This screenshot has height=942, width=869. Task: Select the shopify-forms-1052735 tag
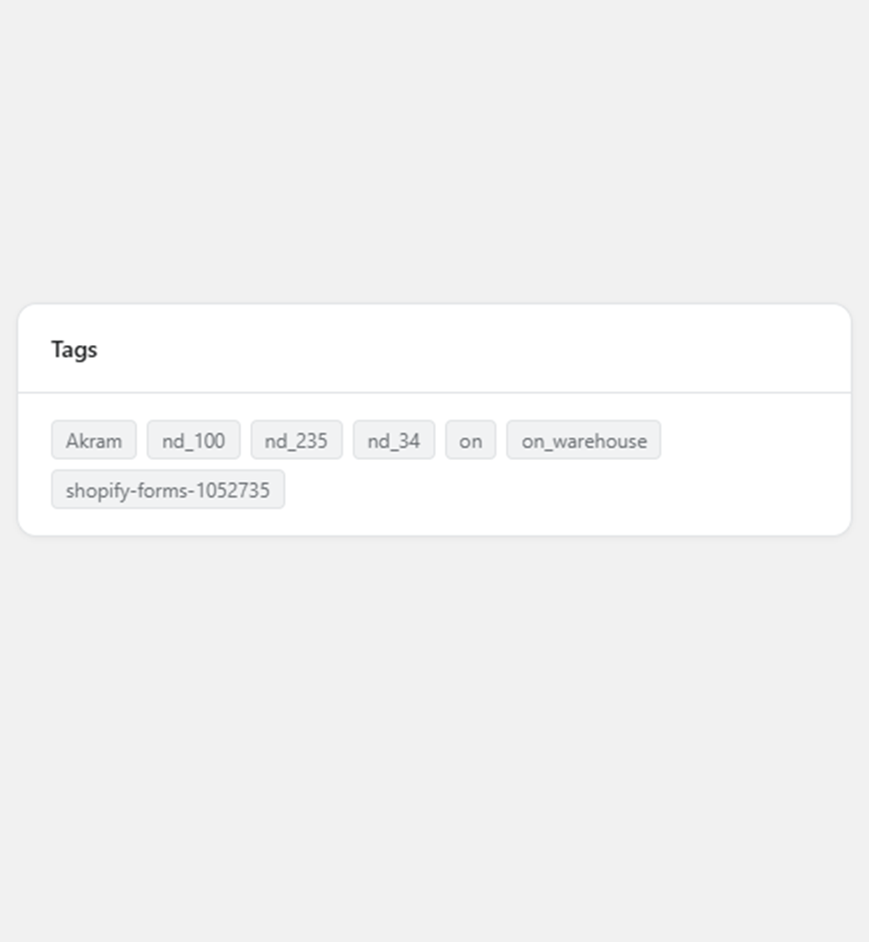tap(168, 489)
